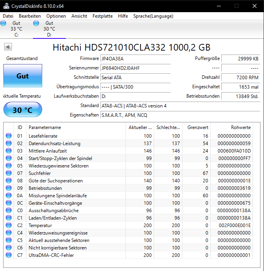Click the Standard field ATA8-ACS
Screen dimensions: 264x271
point(180,106)
